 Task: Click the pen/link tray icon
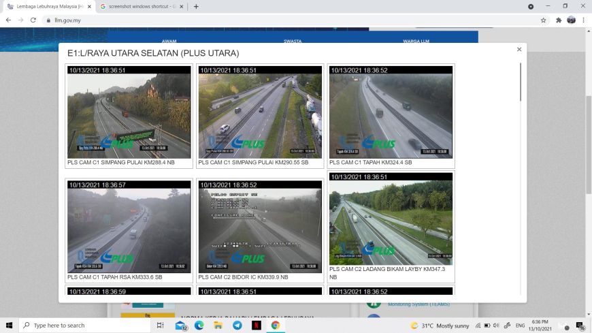(508, 326)
